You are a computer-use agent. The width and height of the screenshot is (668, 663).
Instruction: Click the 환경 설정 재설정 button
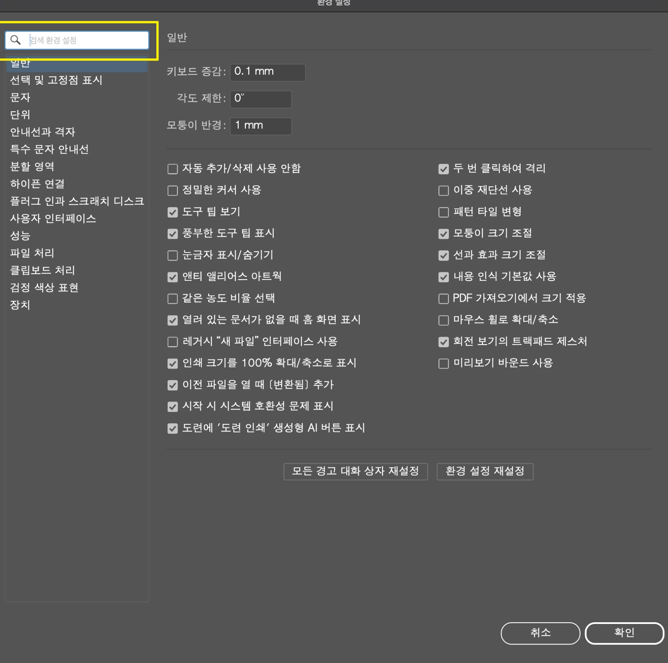coord(485,471)
